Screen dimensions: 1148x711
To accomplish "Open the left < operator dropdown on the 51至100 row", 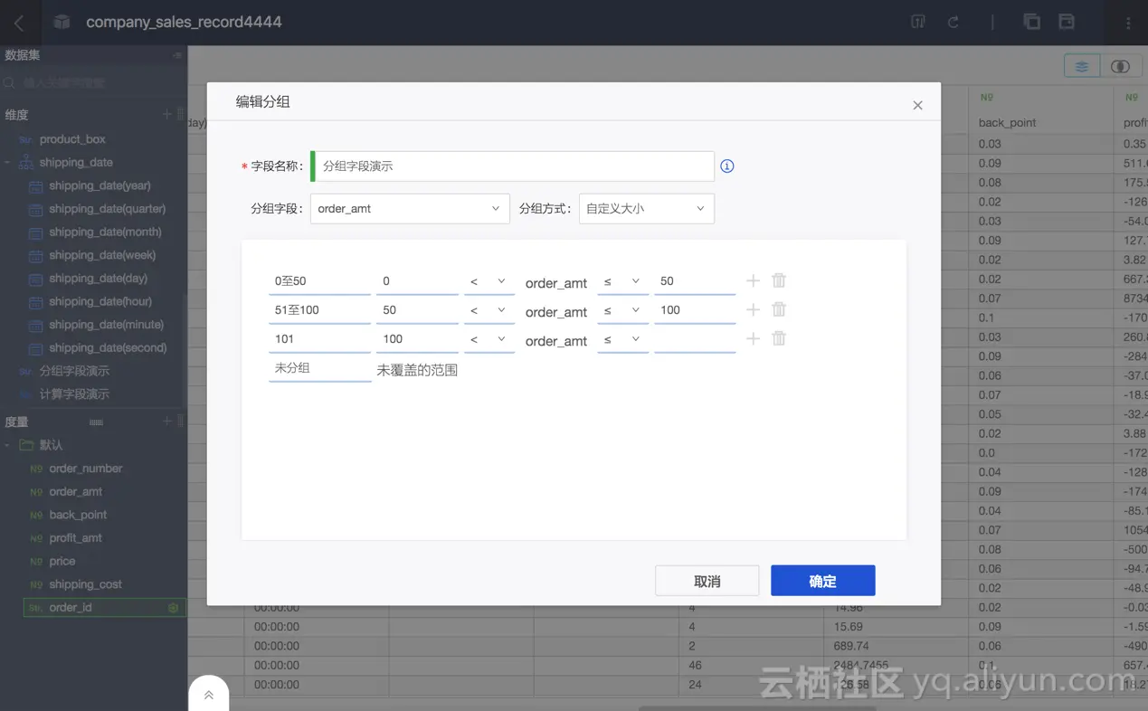I will point(489,310).
